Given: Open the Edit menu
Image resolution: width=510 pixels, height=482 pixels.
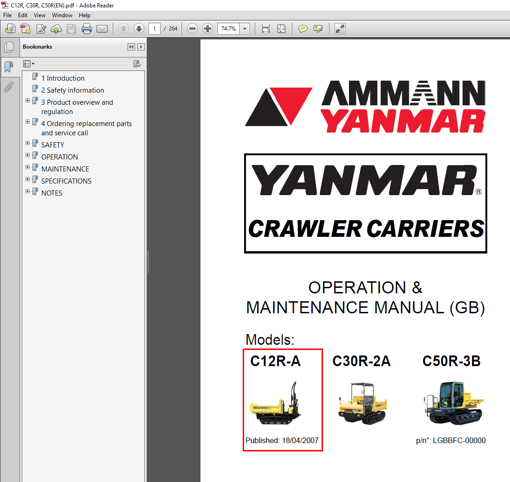Looking at the screenshot, I should pos(23,15).
